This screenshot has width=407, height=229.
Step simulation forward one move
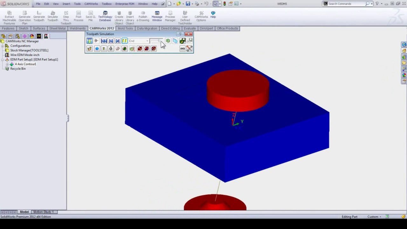(118, 41)
